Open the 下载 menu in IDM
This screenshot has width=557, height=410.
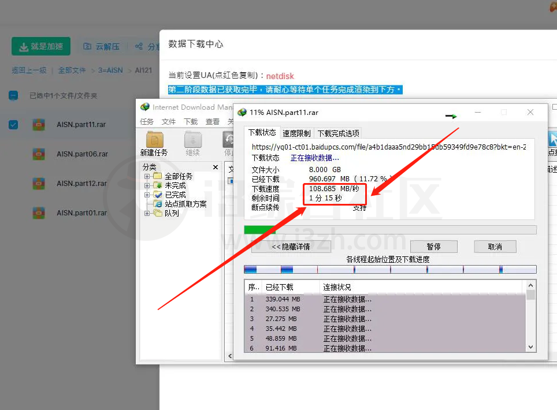coord(191,122)
